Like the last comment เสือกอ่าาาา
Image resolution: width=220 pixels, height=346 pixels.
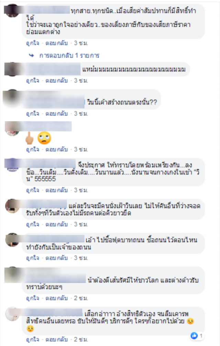click(x=33, y=339)
